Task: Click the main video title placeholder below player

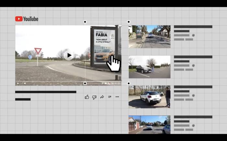Action: pos(46,92)
